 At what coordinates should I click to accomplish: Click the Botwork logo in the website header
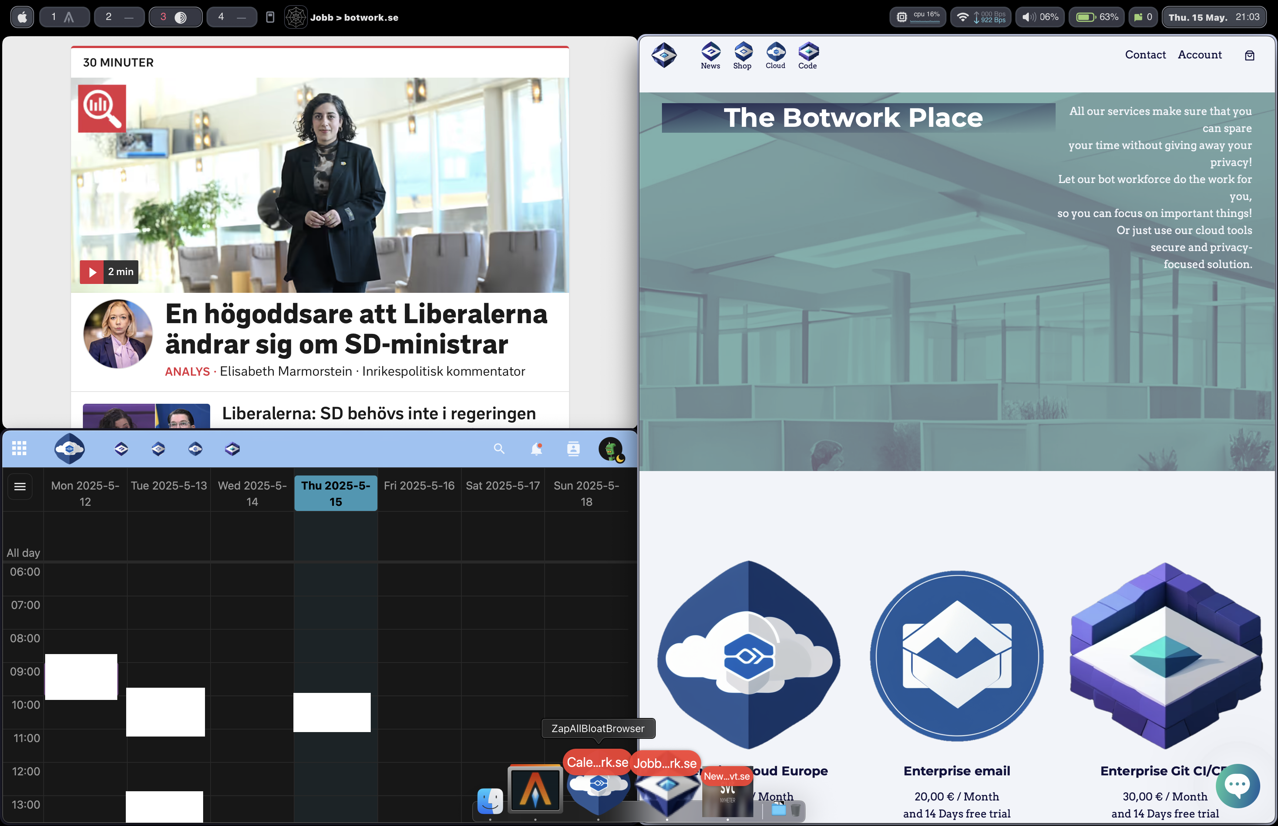(x=664, y=55)
